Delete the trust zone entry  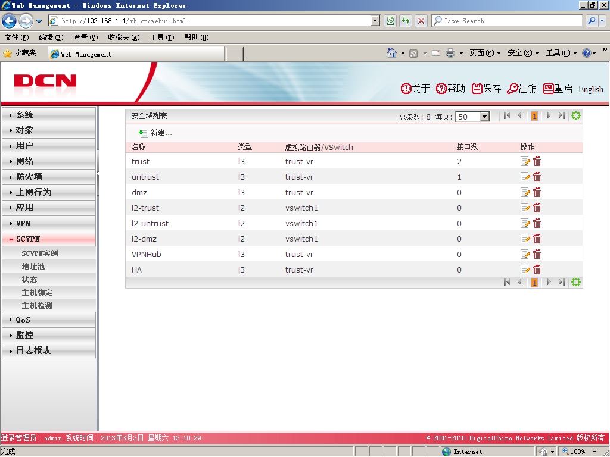(x=537, y=161)
